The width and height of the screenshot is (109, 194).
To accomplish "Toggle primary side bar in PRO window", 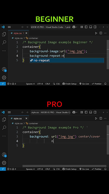I will coord(86,112).
